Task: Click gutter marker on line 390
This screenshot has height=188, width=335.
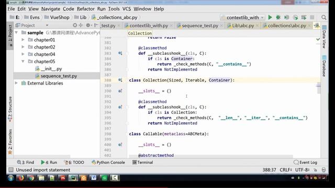Action: tap(120, 91)
